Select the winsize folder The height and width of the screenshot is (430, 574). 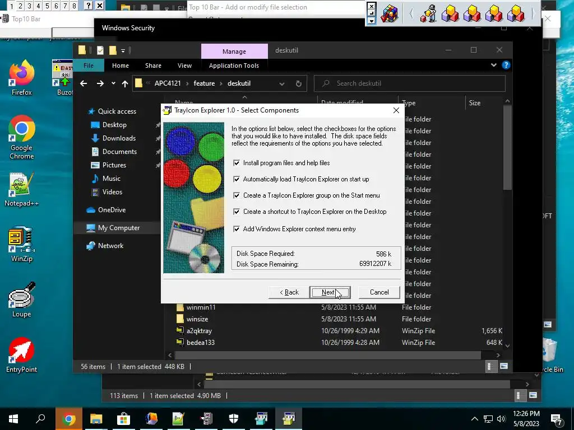pos(197,319)
